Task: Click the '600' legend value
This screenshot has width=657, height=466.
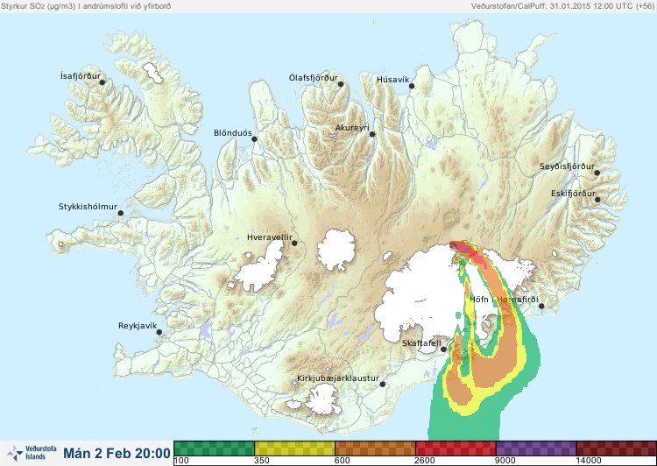Action: coord(343,461)
